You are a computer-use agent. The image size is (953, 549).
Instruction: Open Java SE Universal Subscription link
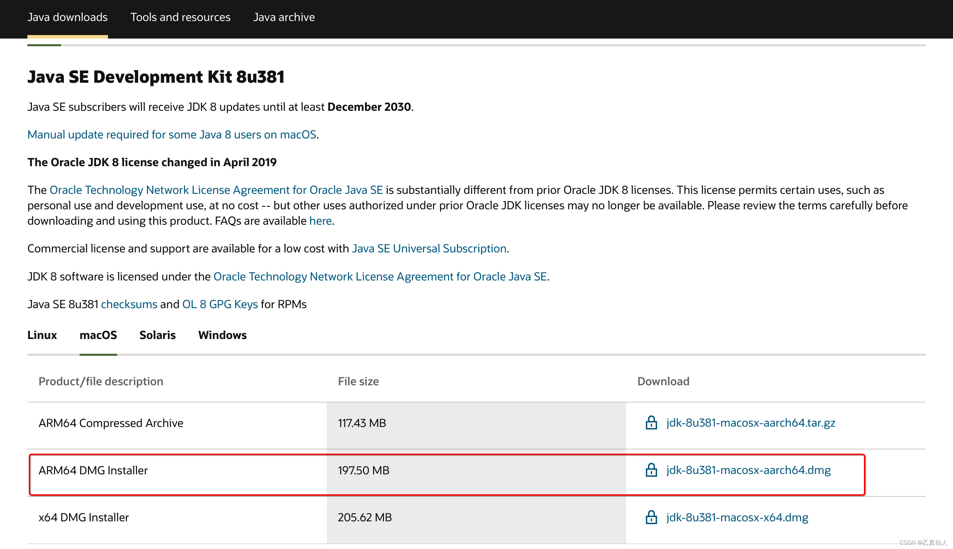click(429, 249)
